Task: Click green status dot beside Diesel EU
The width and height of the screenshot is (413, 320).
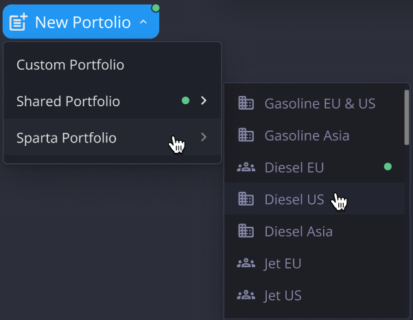Action: click(x=388, y=167)
